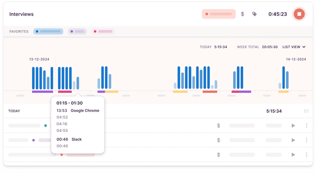This screenshot has height=173, width=316.
Task: Click the 04:52 duration in the tooltip
Action: pos(62,117)
